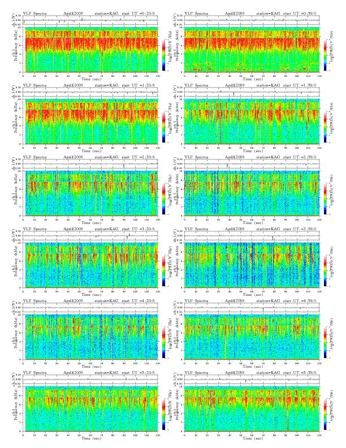The image size is (346, 448).
Task: Click the ch.1 waveform strip above the 3:20:0 spectrogram
Action: [x=90, y=236]
